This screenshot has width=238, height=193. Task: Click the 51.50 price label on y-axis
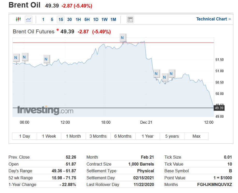tap(219, 60)
